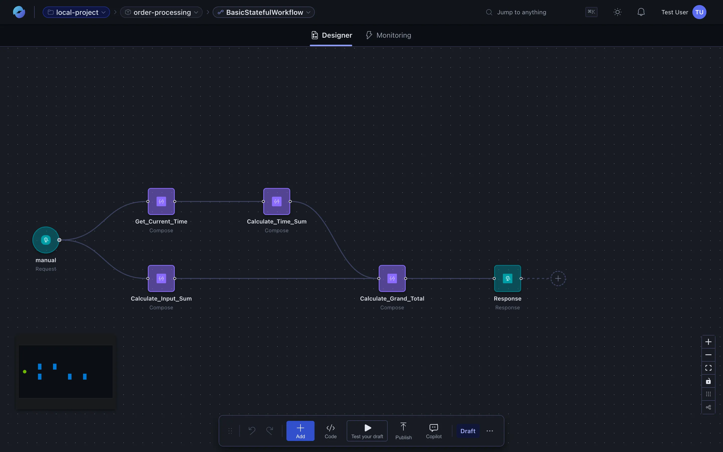Click the Response node output port
Viewport: 723px width, 452px height.
(x=521, y=279)
